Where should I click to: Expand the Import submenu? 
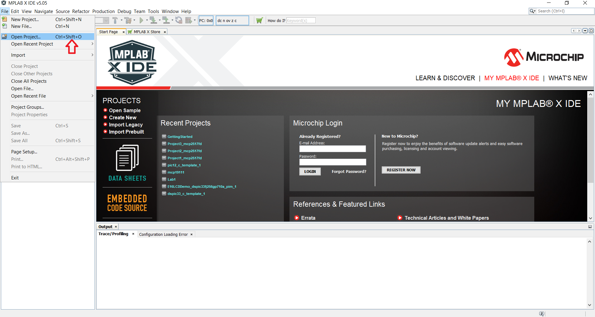pos(92,55)
